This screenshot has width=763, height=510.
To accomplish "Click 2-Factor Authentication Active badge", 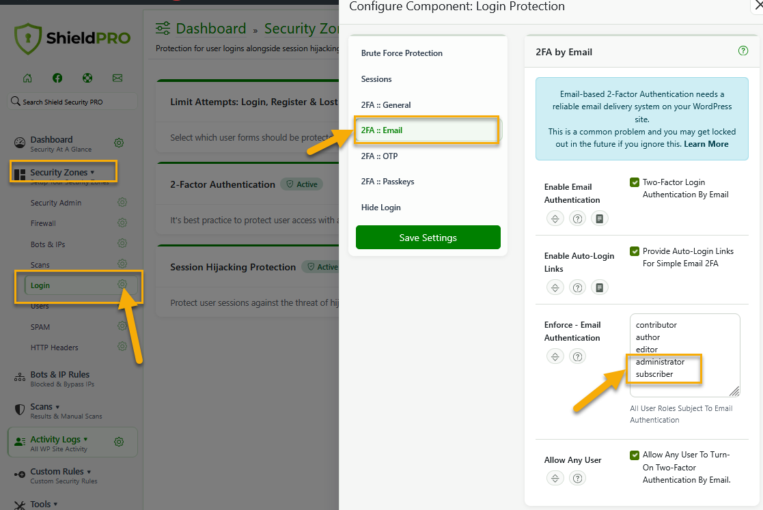I will [302, 184].
